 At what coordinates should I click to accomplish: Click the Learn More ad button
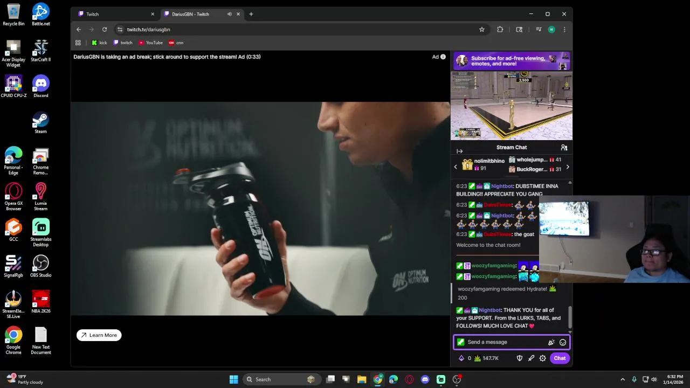99,335
